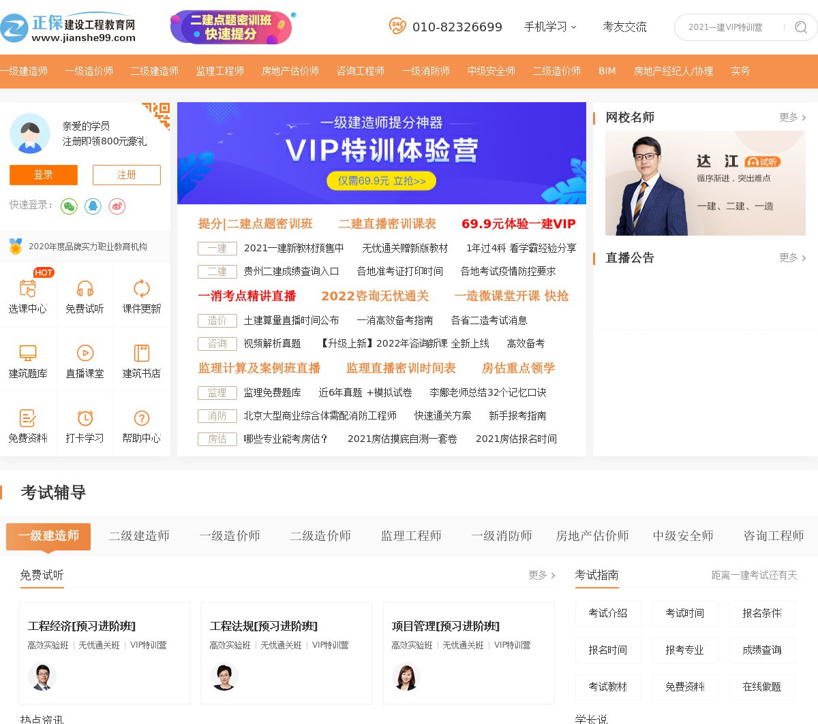Expand the 手机学习 dropdown

pyautogui.click(x=550, y=27)
